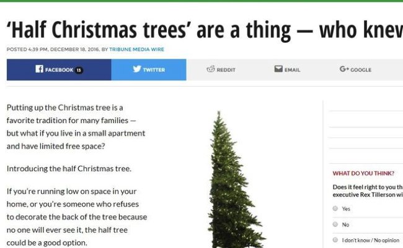The image size is (403, 248).
Task: Click the Google+ logo icon
Action: coord(343,69)
